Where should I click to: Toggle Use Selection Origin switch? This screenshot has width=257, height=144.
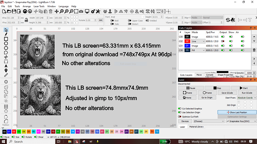[180, 112]
